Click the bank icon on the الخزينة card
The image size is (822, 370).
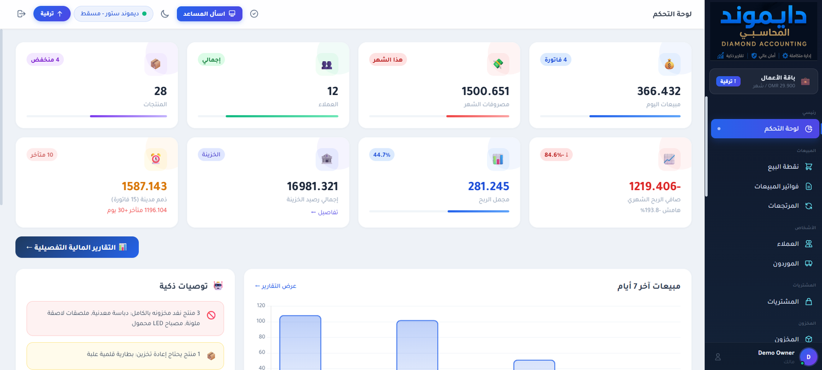coord(327,159)
